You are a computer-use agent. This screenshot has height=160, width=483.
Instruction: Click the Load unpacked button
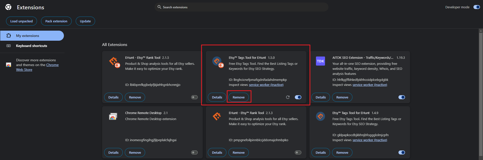tap(21, 21)
